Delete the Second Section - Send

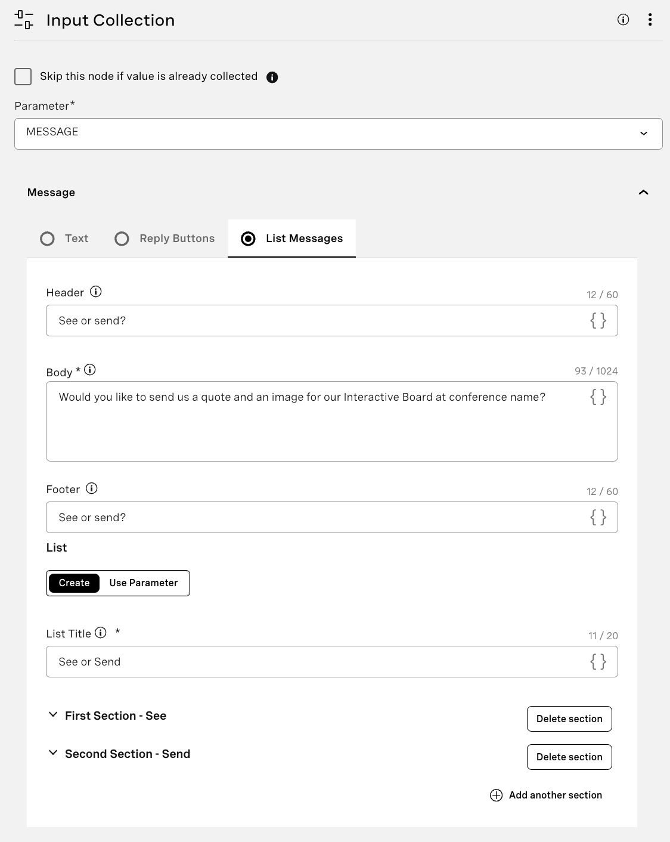[x=569, y=757]
